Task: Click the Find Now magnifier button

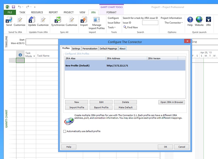Action: (130, 27)
